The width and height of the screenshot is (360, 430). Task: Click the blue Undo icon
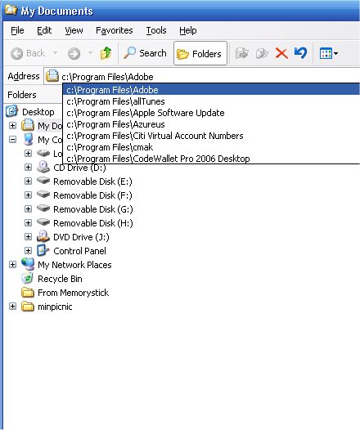click(x=300, y=52)
